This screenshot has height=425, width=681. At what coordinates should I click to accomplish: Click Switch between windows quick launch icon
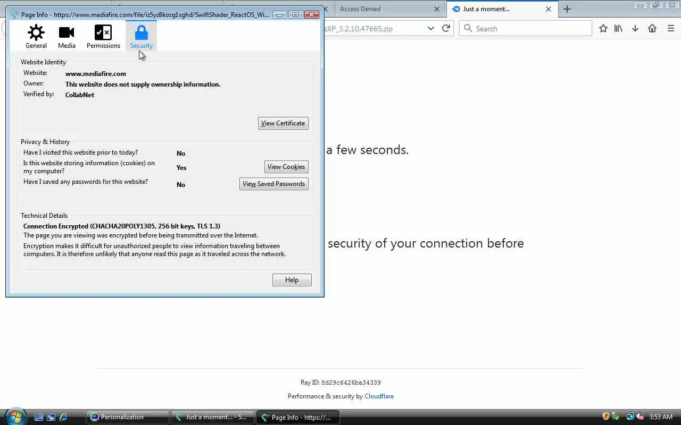[51, 417]
